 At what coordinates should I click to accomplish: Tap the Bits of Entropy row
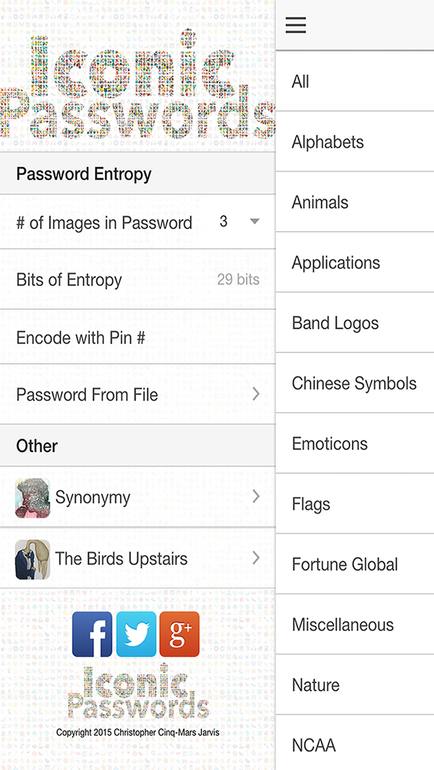pyautogui.click(x=136, y=280)
